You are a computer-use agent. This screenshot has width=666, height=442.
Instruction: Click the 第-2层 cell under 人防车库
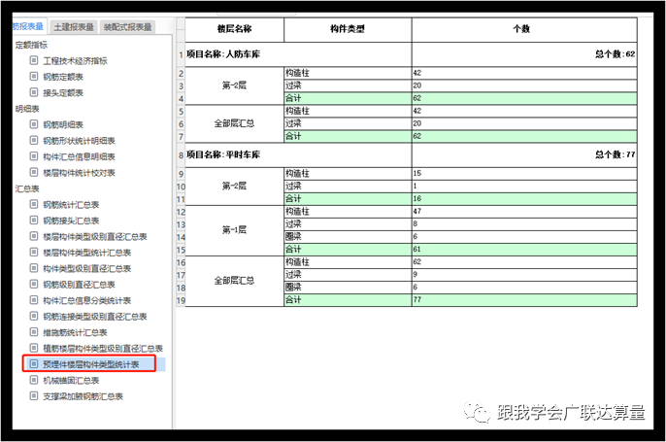tap(235, 85)
